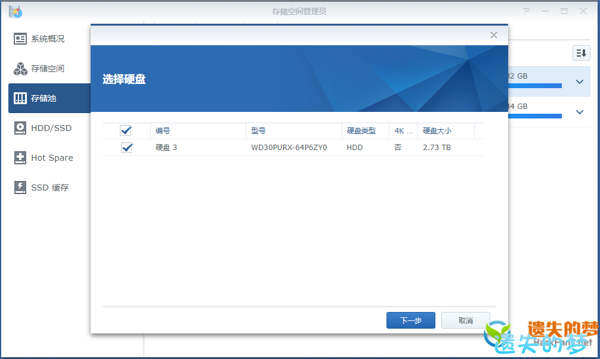Click the 否 value in 4K column
600x359 pixels.
click(398, 148)
